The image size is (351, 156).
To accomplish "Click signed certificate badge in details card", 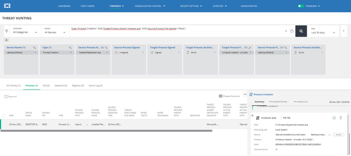I will pyautogui.click(x=334, y=118).
